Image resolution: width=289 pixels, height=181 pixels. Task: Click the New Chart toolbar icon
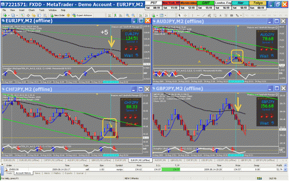click(5, 15)
